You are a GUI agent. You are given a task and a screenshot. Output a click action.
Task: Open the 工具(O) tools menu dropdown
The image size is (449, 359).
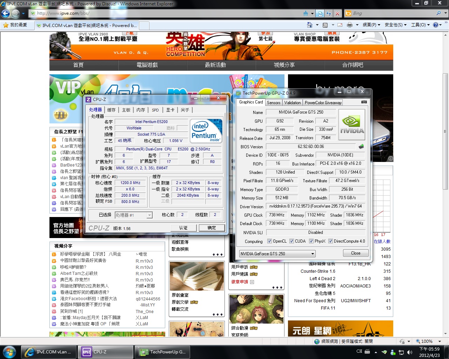(421, 25)
